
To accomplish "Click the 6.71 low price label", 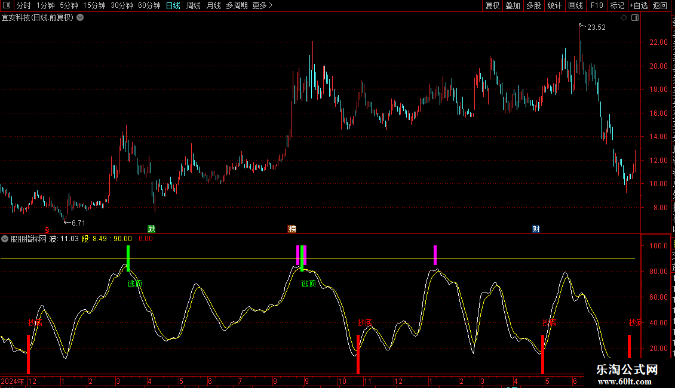I will [78, 223].
